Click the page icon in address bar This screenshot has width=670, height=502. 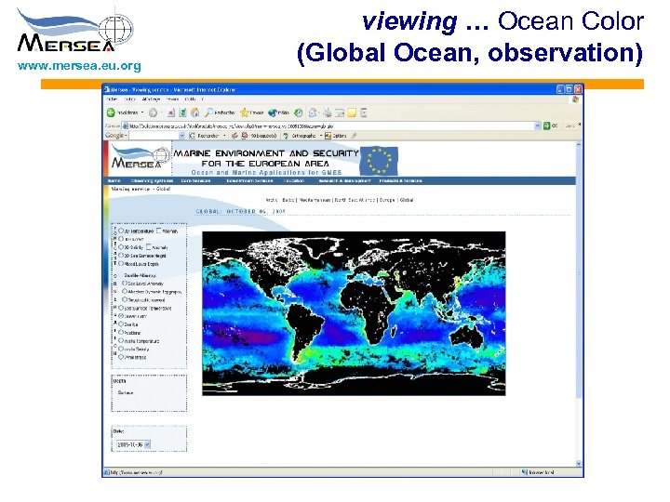tap(126, 125)
